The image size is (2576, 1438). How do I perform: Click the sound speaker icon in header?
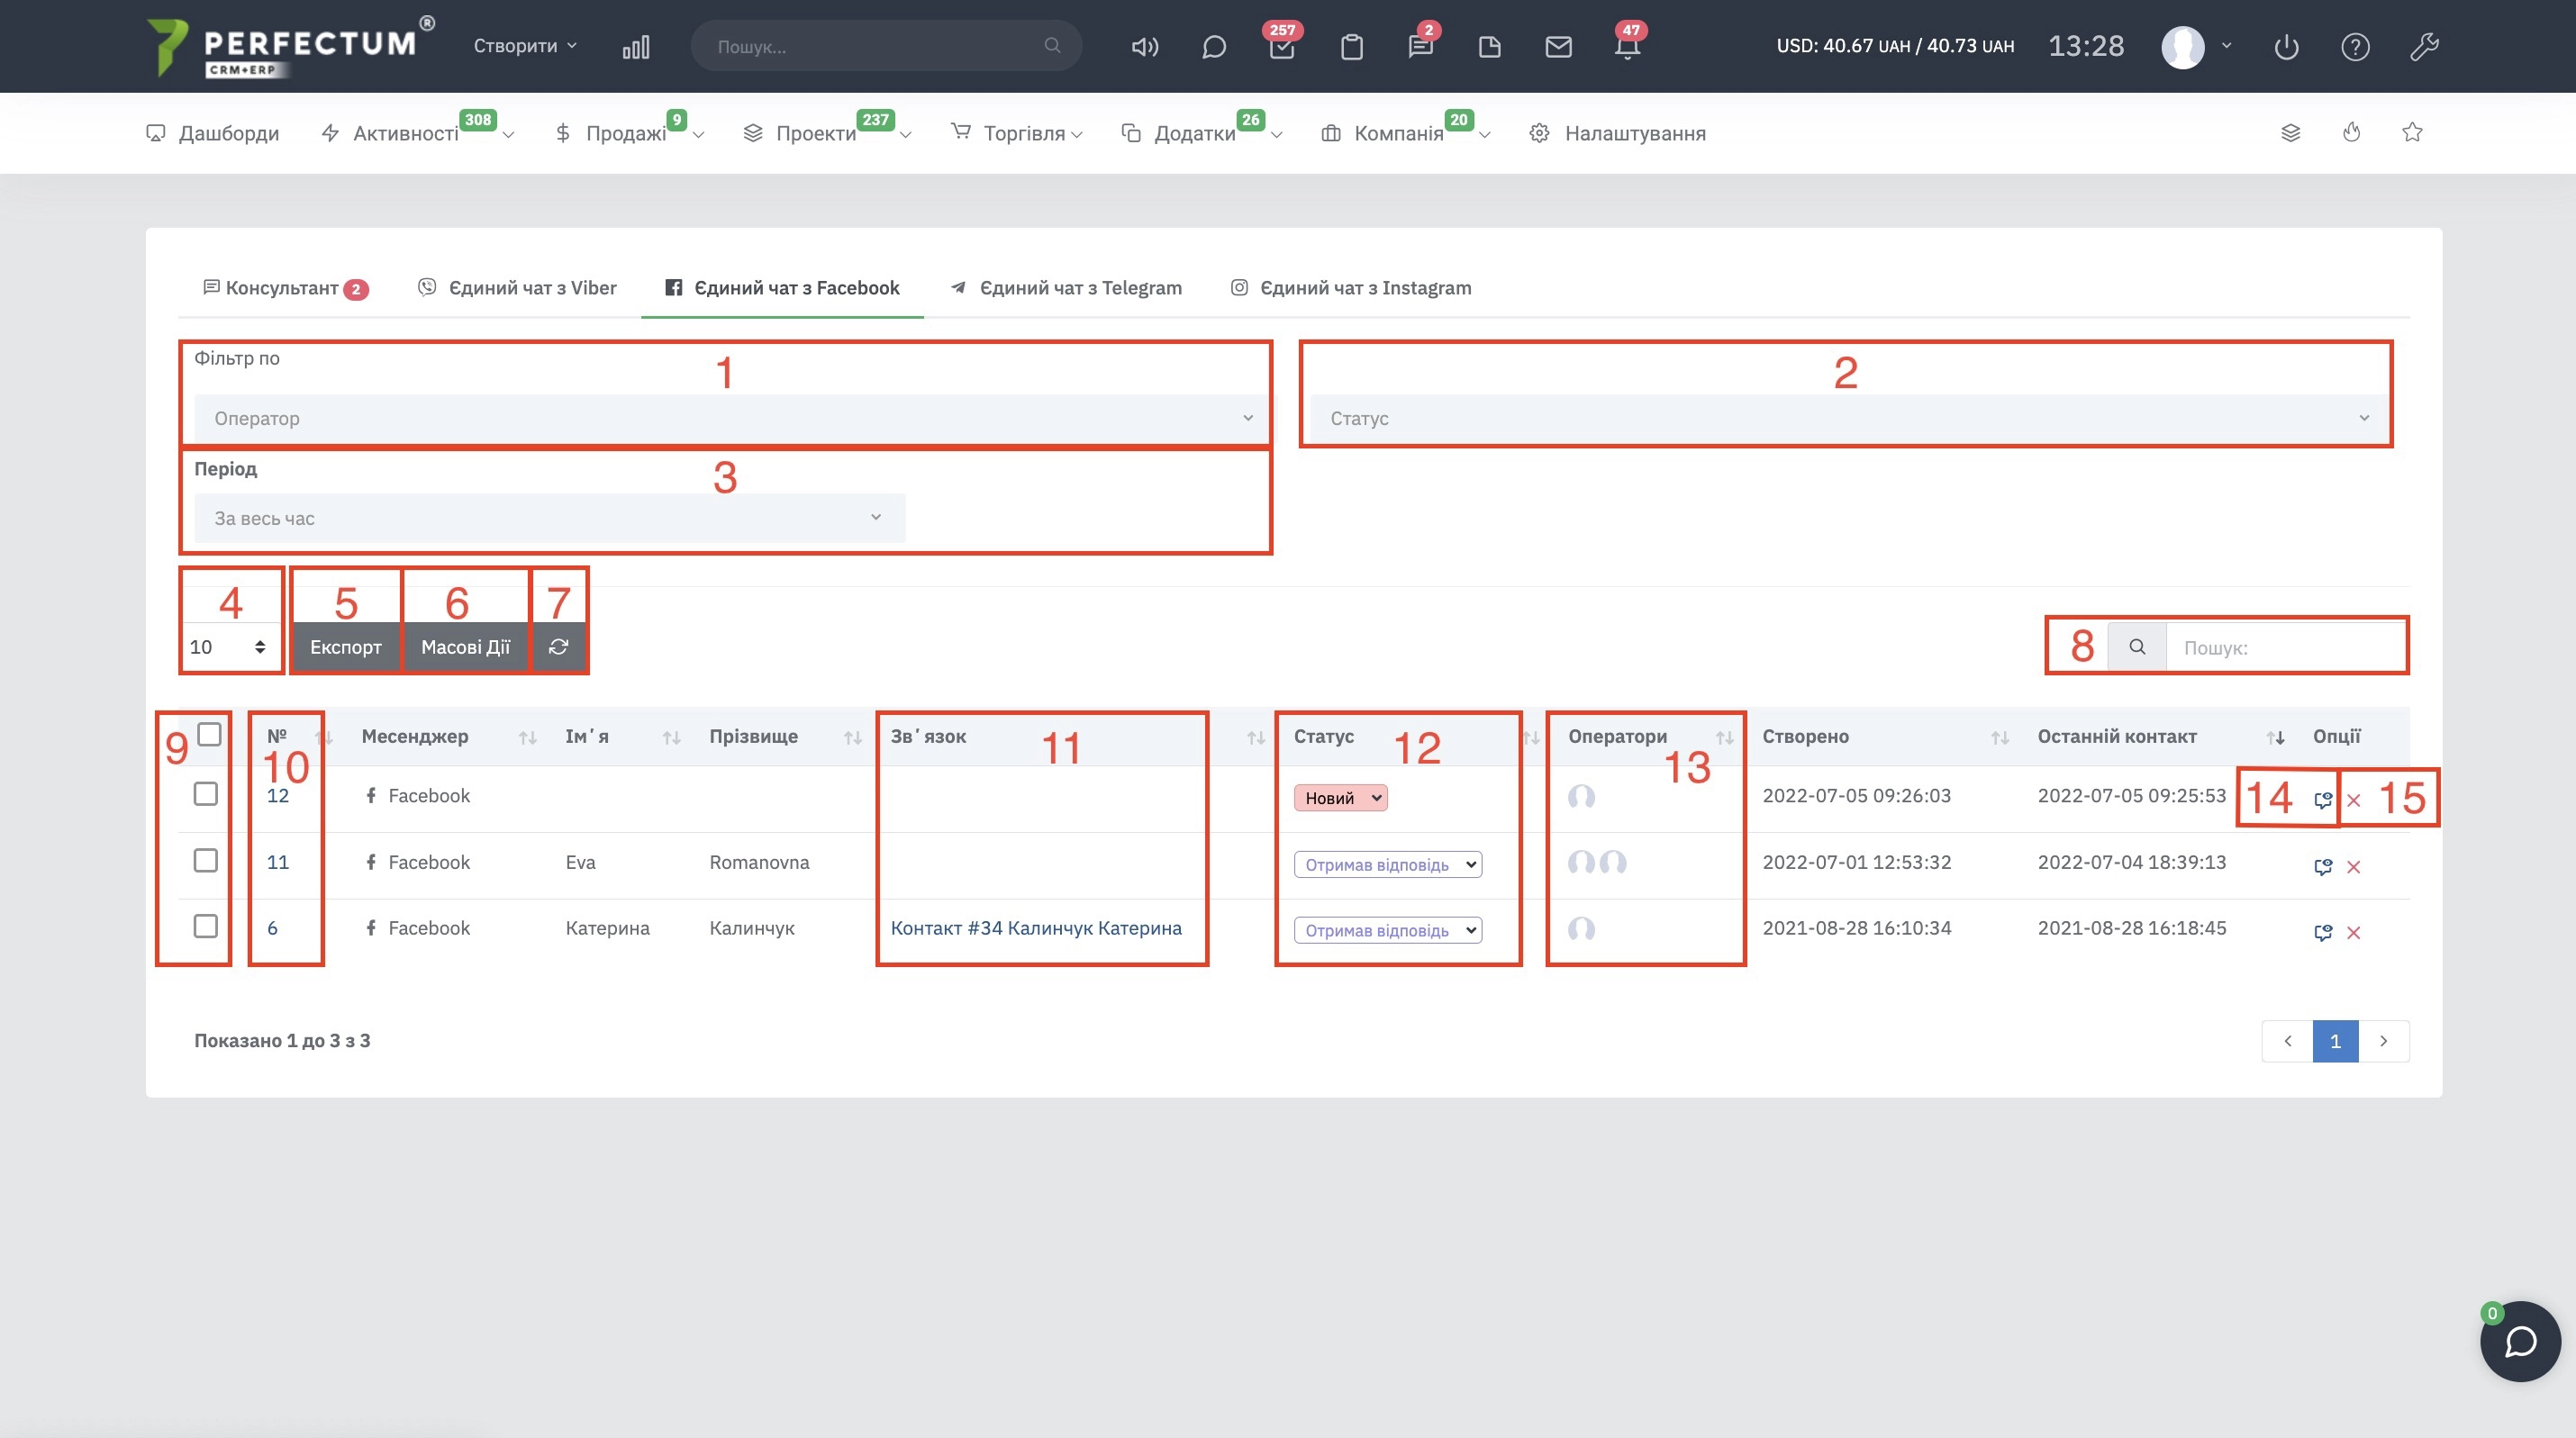[1144, 47]
